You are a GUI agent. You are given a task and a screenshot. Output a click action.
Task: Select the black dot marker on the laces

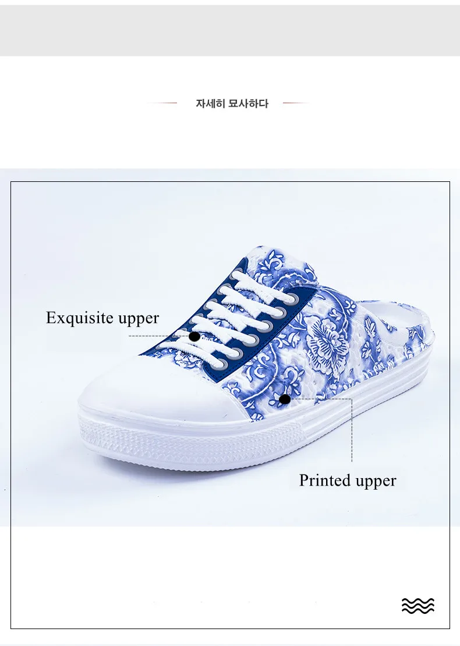[x=194, y=336]
